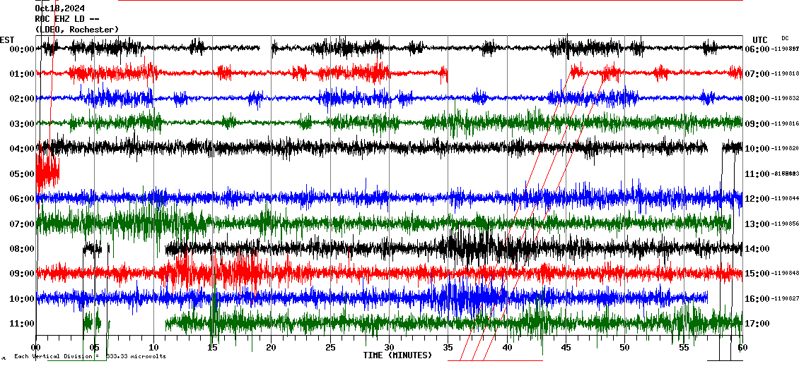Click the TIME (MINUTES) axis title
The image size is (799, 366).
[x=397, y=355]
